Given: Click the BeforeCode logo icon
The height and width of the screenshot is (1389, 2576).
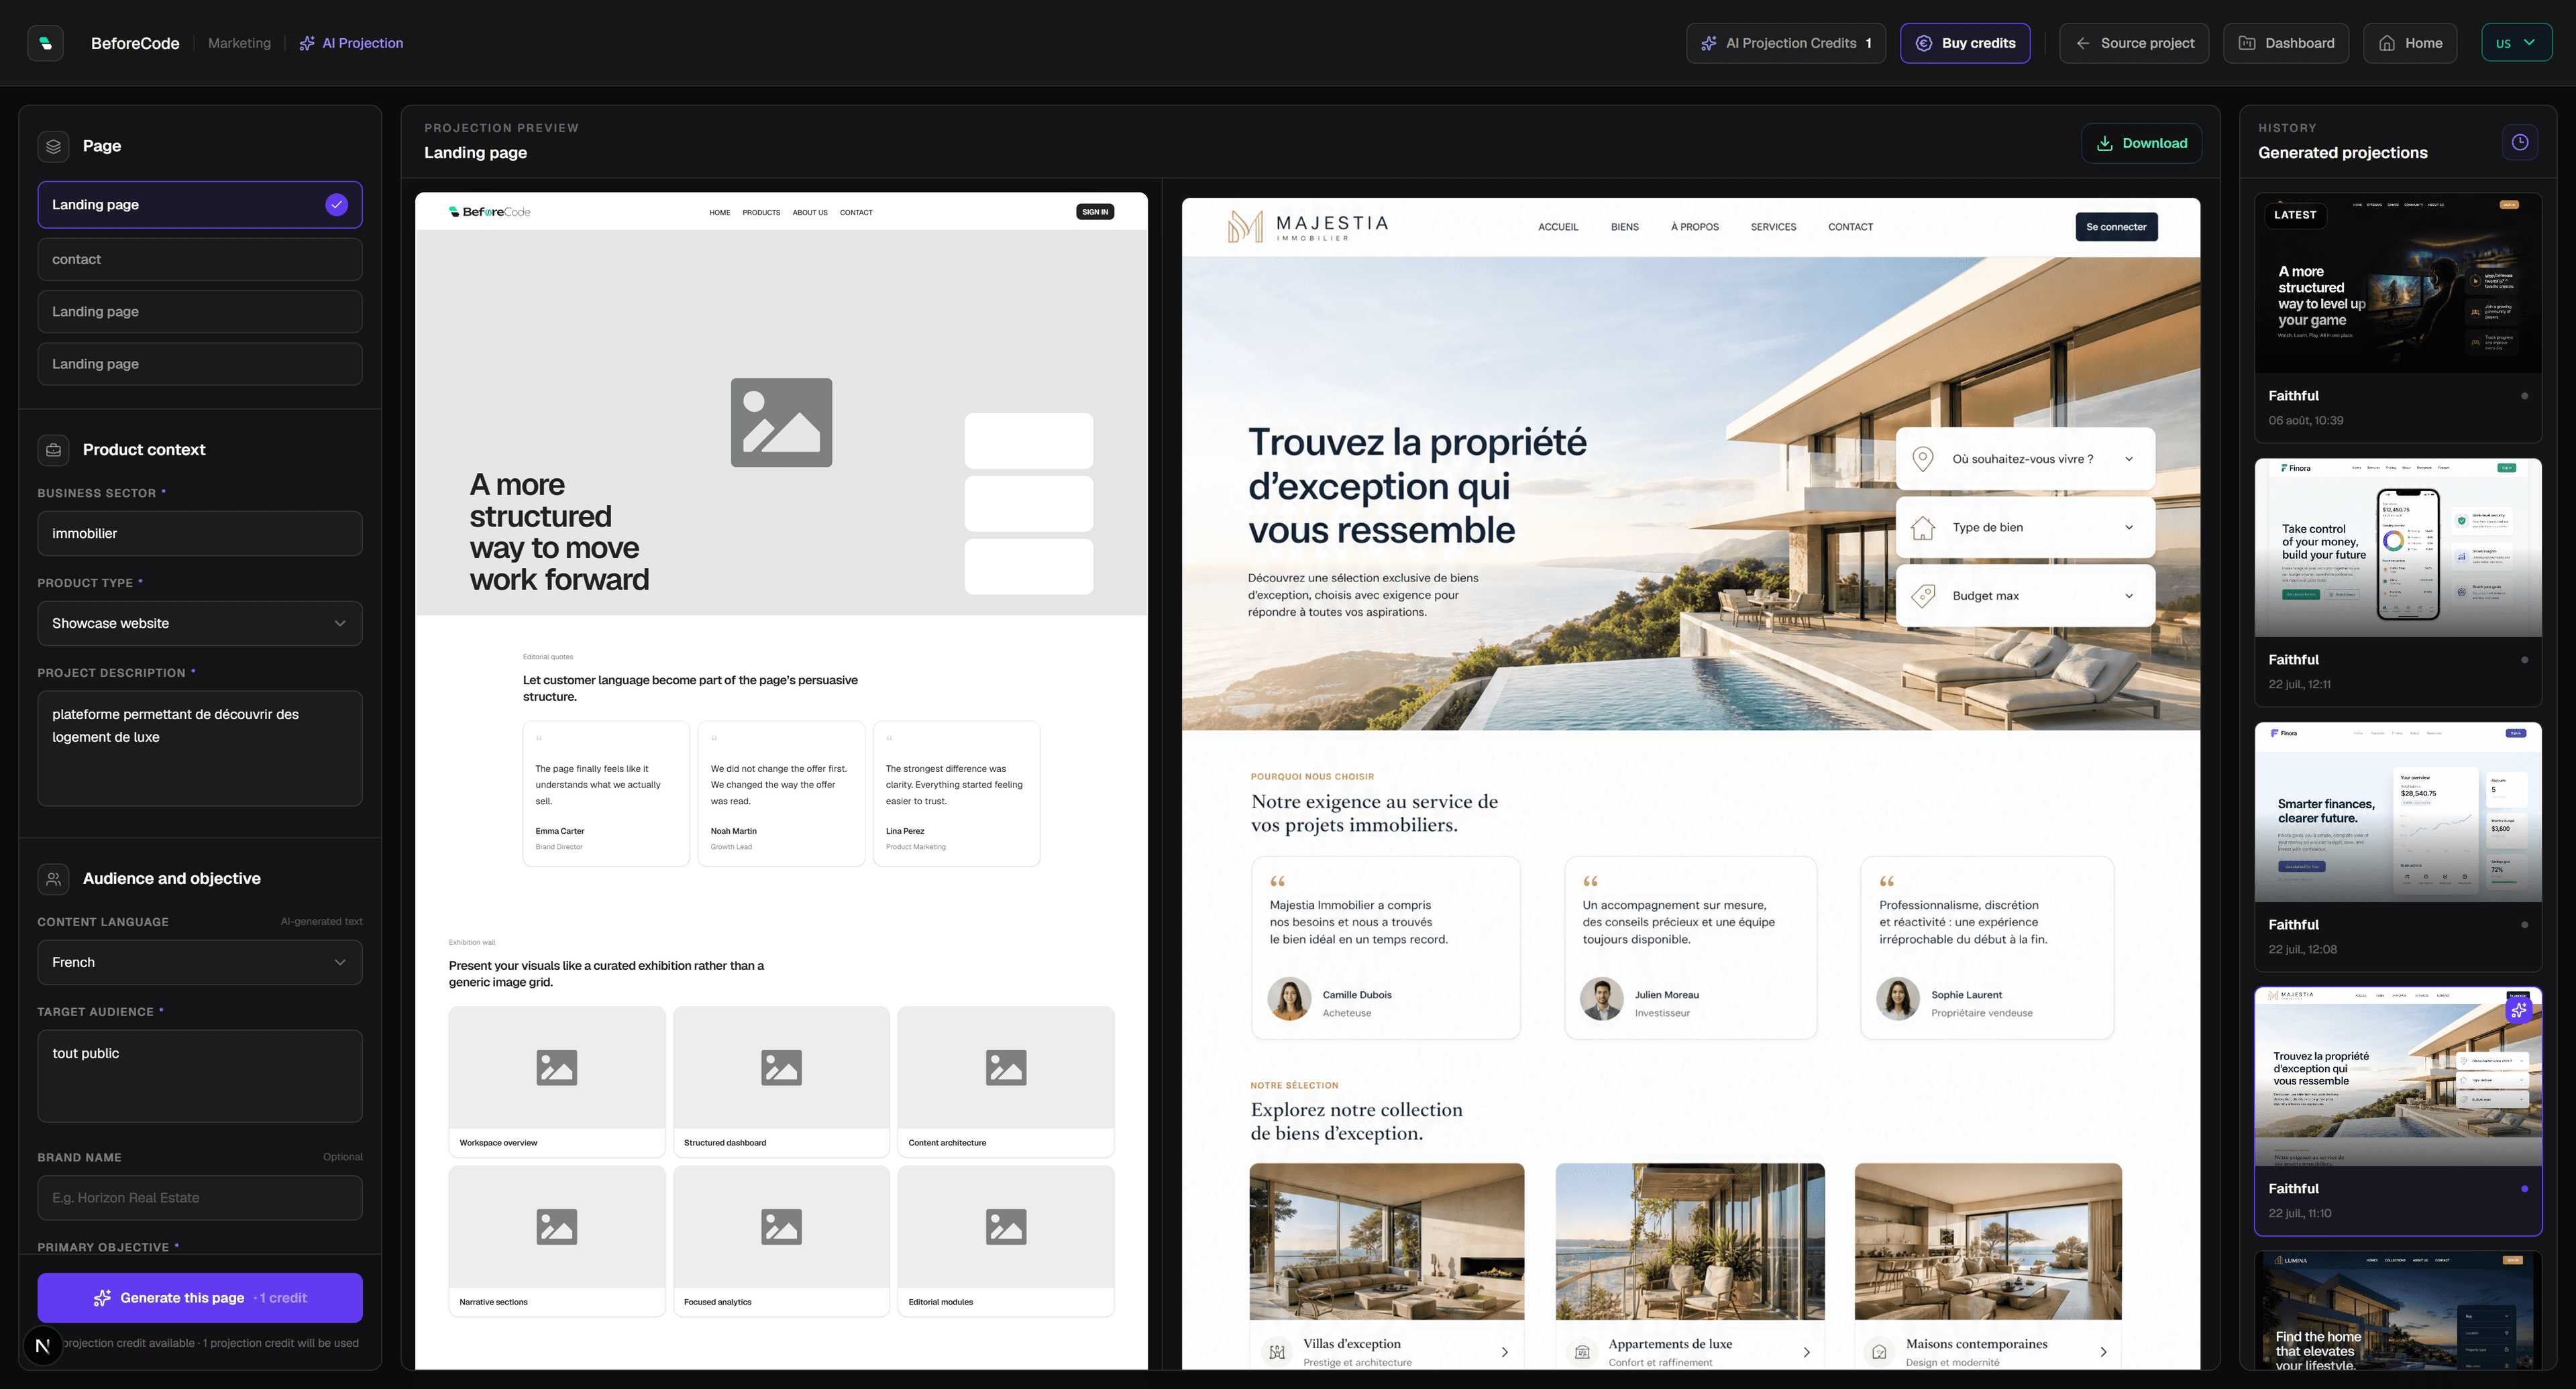Looking at the screenshot, I should click(x=45, y=43).
